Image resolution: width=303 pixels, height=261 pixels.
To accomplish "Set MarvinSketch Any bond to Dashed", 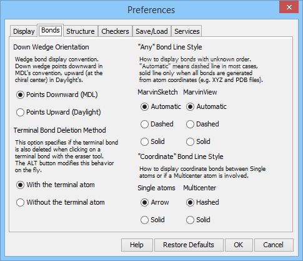I will pos(157,124).
